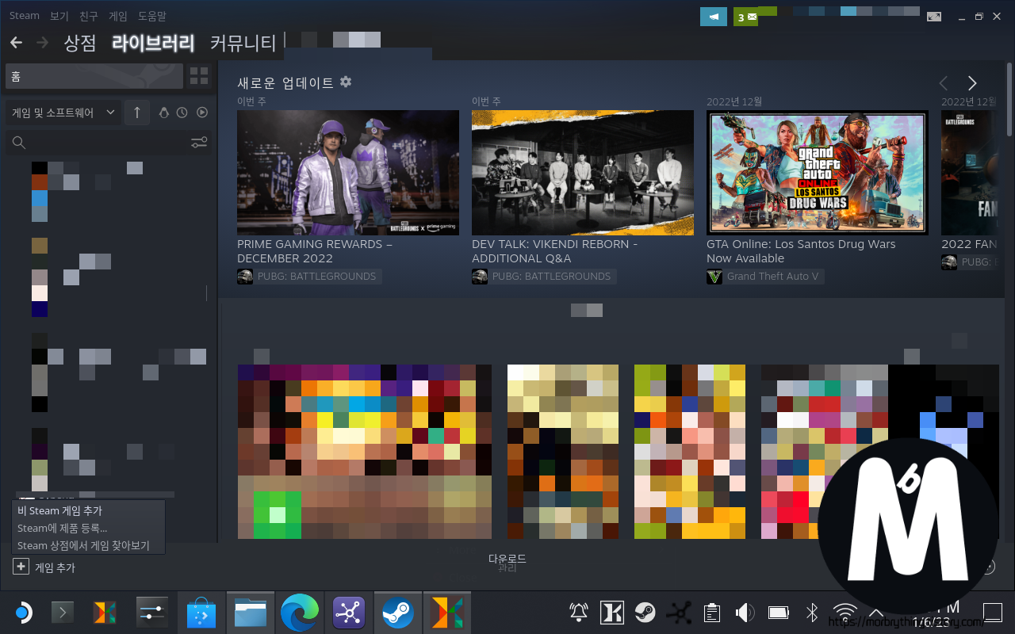
Task: Open Konsole terminal from taskbar
Action: pyautogui.click(x=63, y=612)
